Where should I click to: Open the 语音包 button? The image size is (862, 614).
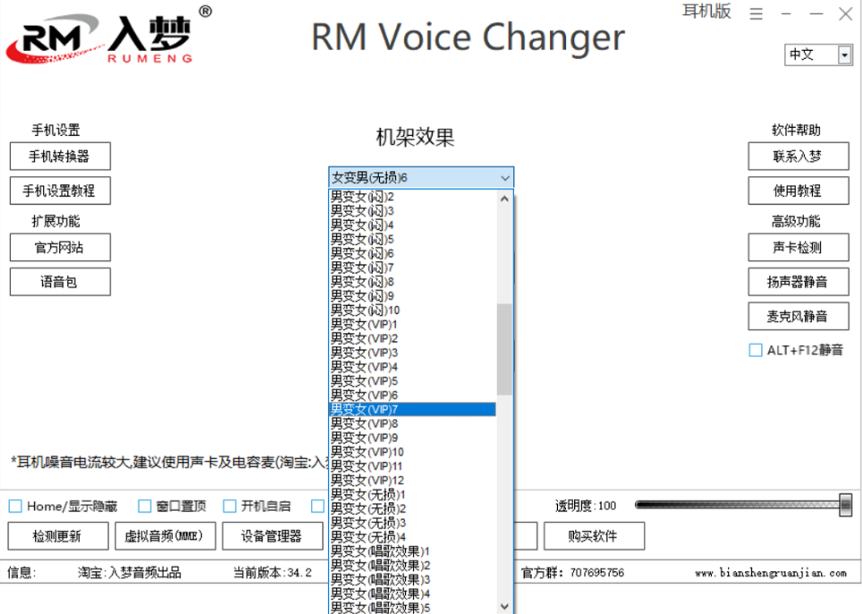point(60,282)
